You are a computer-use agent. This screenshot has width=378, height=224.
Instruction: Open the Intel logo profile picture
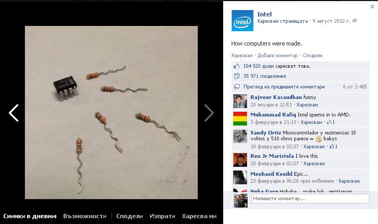[242, 21]
